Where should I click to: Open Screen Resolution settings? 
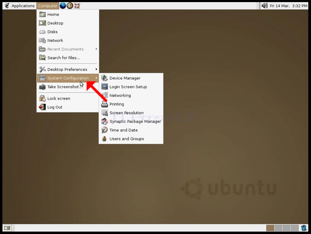(131, 113)
